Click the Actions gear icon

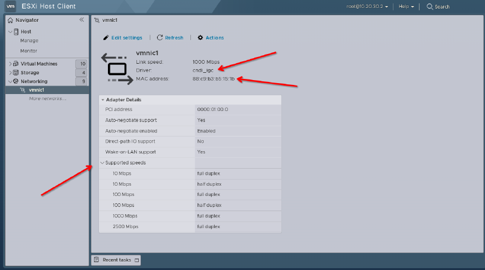[200, 38]
